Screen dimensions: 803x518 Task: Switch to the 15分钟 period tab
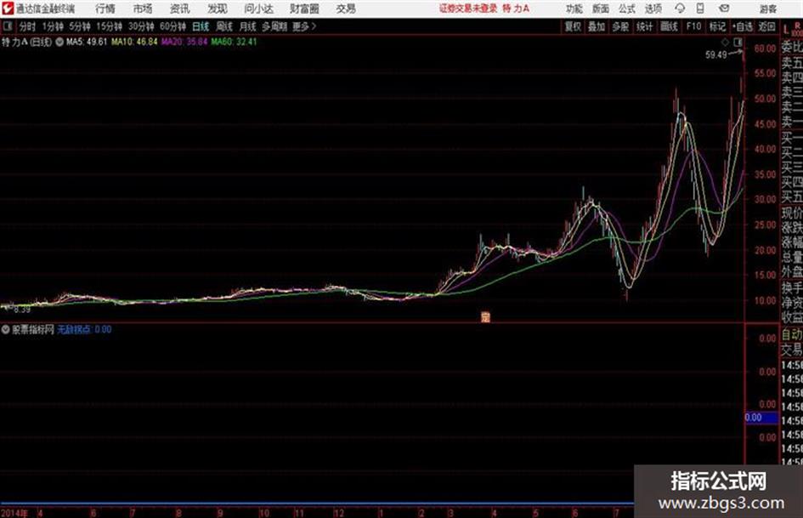110,26
